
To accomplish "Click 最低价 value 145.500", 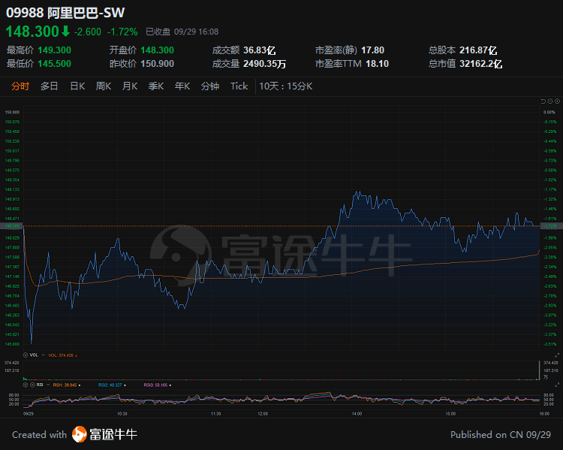I will pyautogui.click(x=55, y=64).
